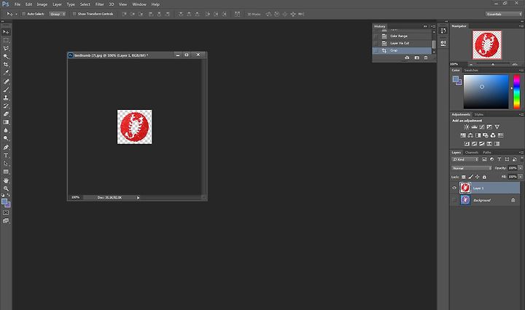Toggle Quick Mask mode icon
The width and height of the screenshot is (525, 310).
click(x=6, y=212)
